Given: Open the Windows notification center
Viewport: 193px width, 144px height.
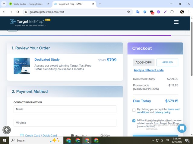Looking at the screenshot, I should (x=187, y=140).
